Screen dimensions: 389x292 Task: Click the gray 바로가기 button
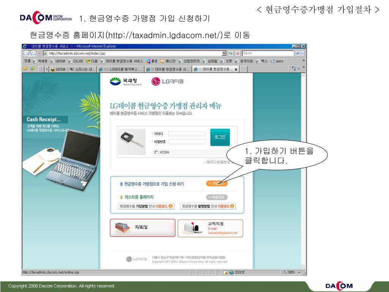(x=217, y=197)
